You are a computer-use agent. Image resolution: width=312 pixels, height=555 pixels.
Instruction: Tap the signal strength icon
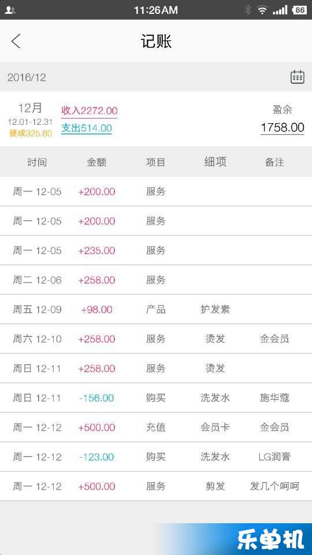tap(280, 10)
